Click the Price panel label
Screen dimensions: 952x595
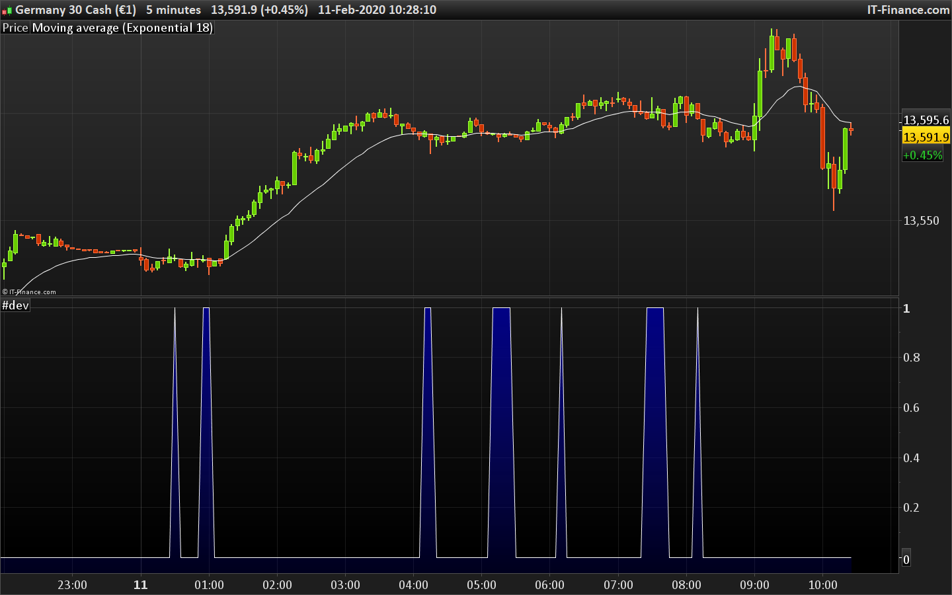pos(15,28)
